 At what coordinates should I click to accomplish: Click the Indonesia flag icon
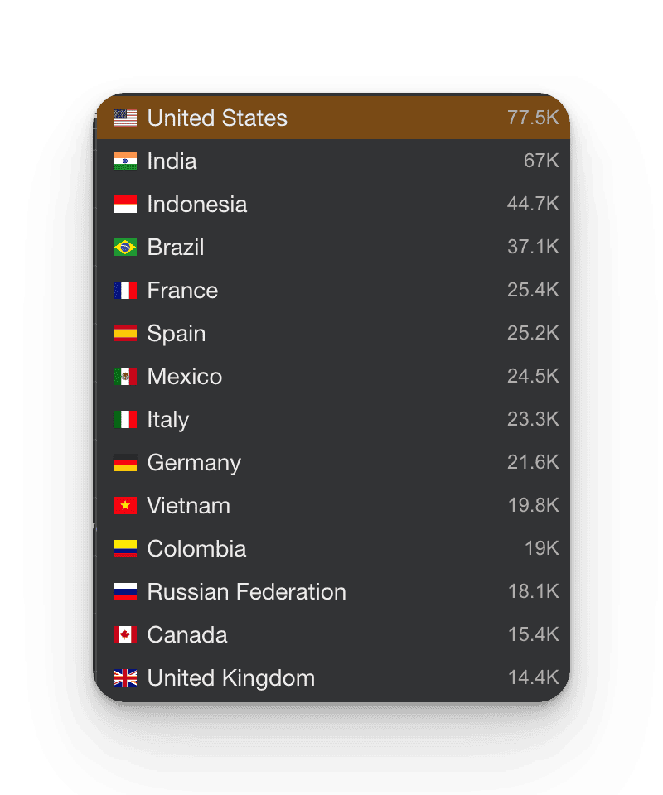pos(125,204)
